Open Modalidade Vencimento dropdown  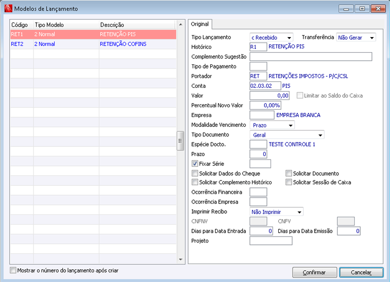pos(272,125)
